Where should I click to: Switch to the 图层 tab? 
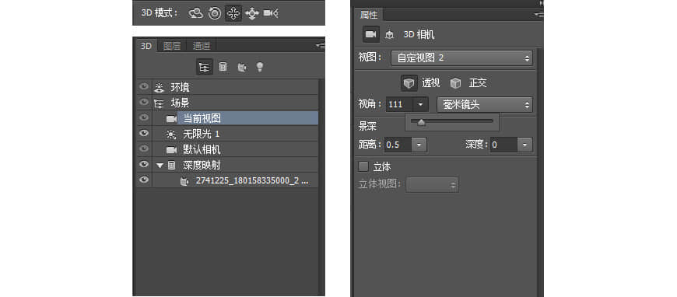click(171, 46)
